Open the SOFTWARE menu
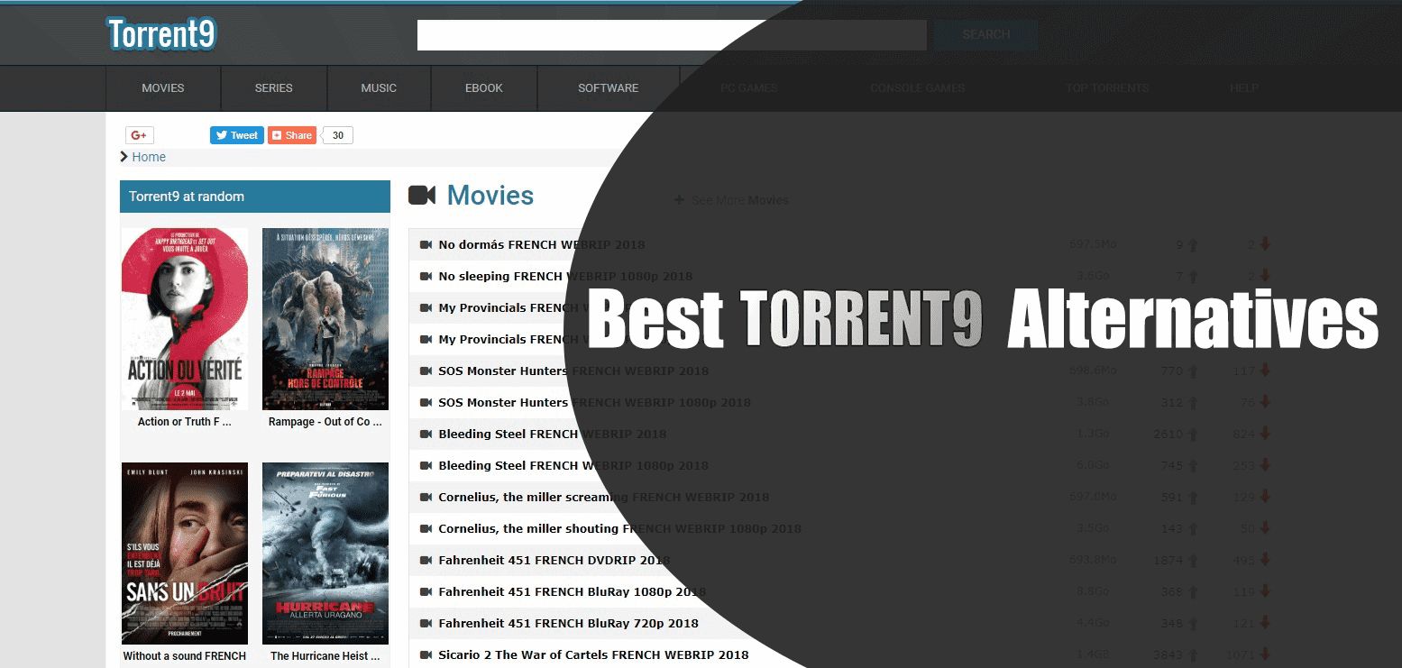Viewport: 1402px width, 668px height. tap(609, 88)
